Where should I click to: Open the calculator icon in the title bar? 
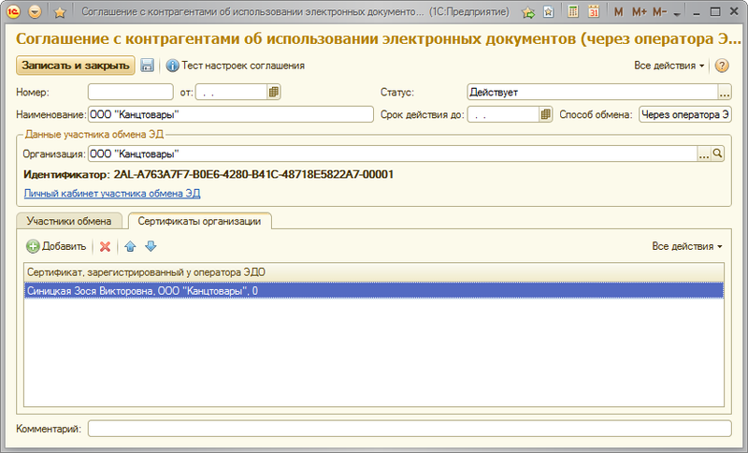tap(573, 11)
